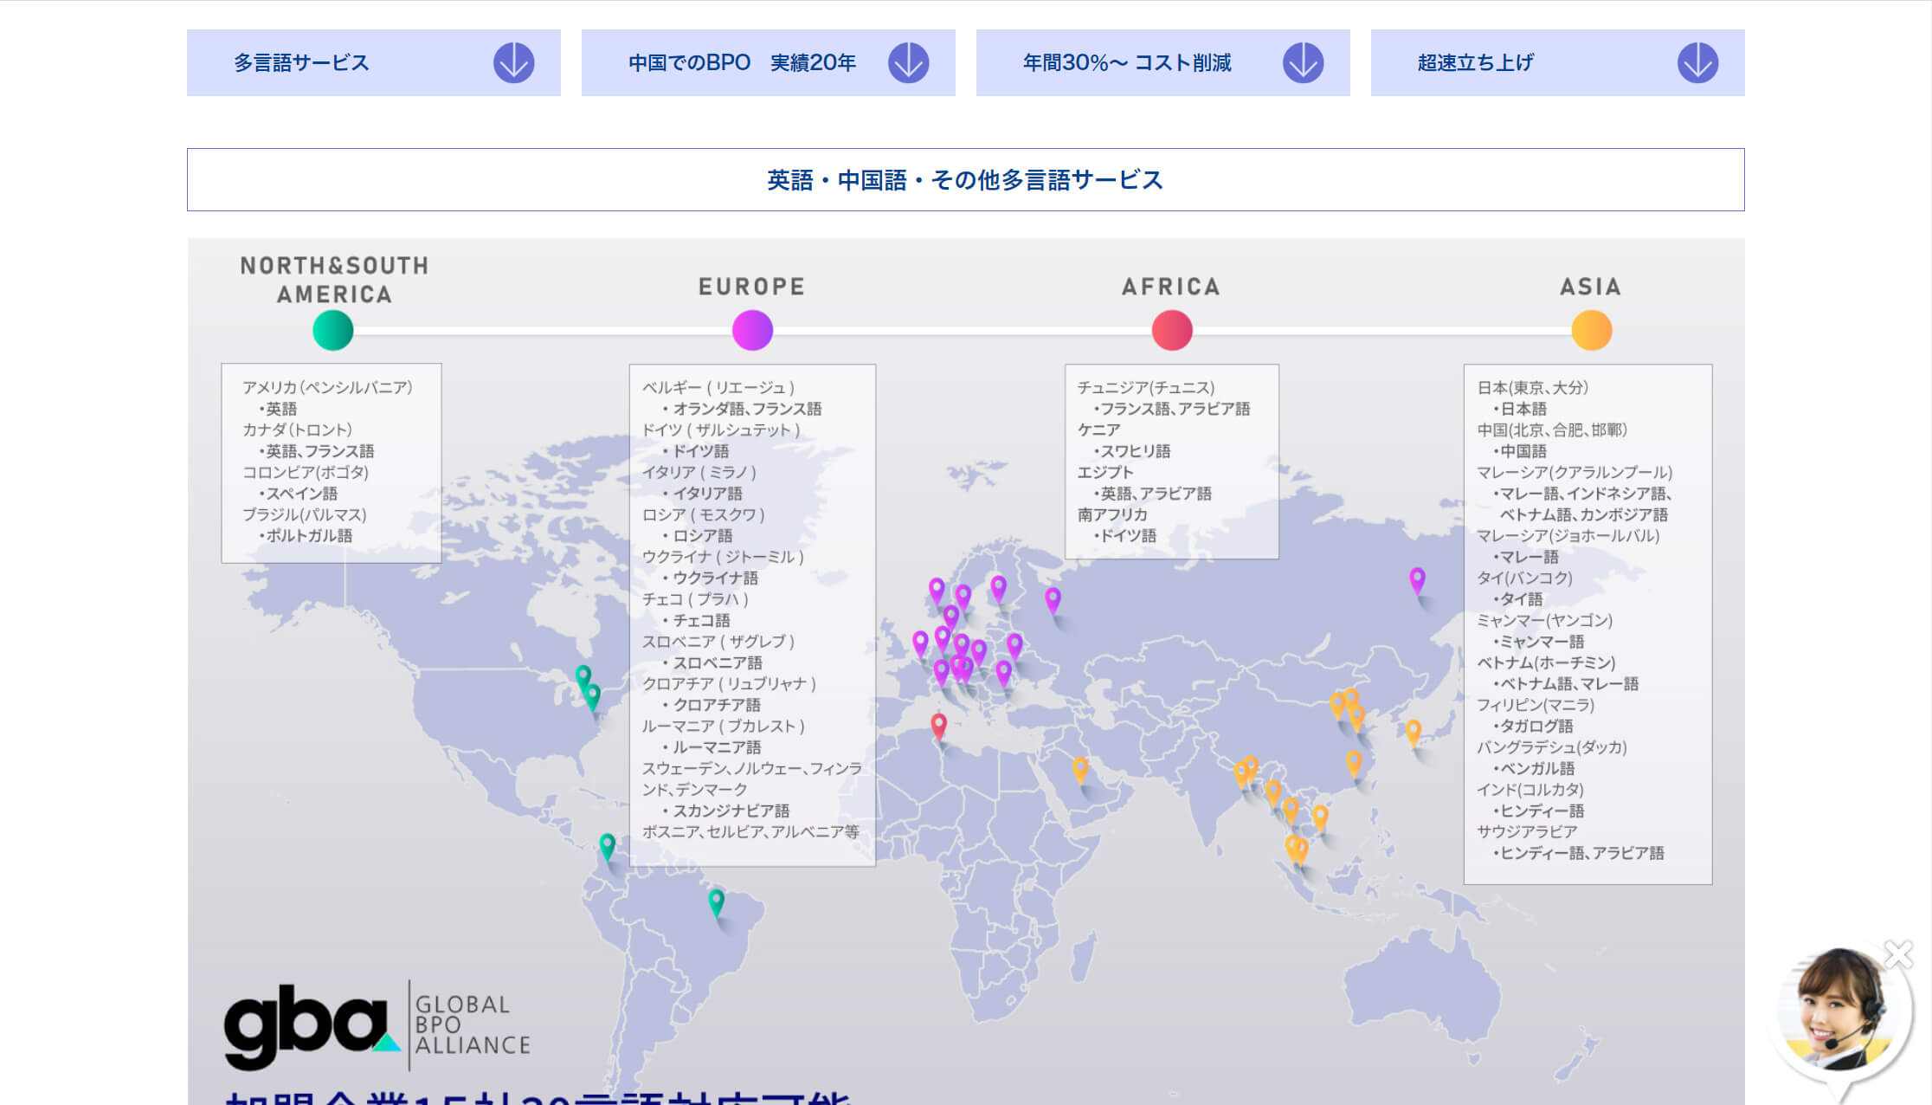The image size is (1932, 1105).
Task: Jump to 超速立ち上げ section
Action: click(1557, 63)
